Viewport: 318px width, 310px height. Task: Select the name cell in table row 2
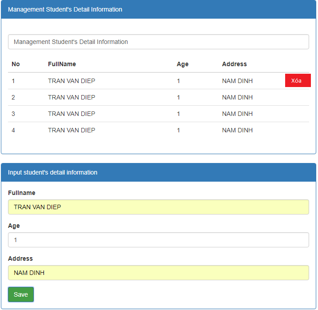point(72,97)
